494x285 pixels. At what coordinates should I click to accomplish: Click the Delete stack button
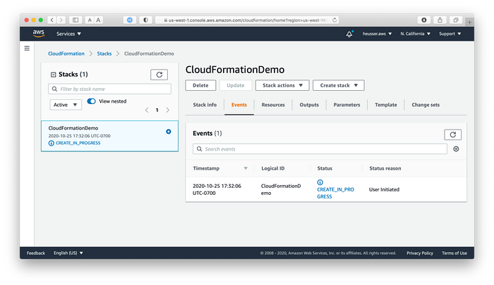coord(200,85)
